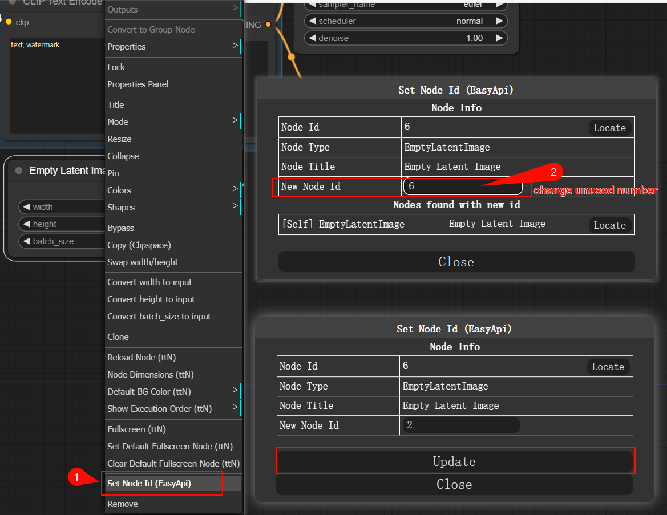This screenshot has height=515, width=667.
Task: Click orange CONDITIONING output connector
Action: (x=268, y=25)
